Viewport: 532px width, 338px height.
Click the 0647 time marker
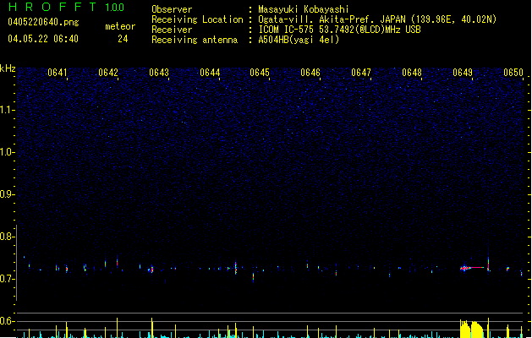tap(361, 73)
